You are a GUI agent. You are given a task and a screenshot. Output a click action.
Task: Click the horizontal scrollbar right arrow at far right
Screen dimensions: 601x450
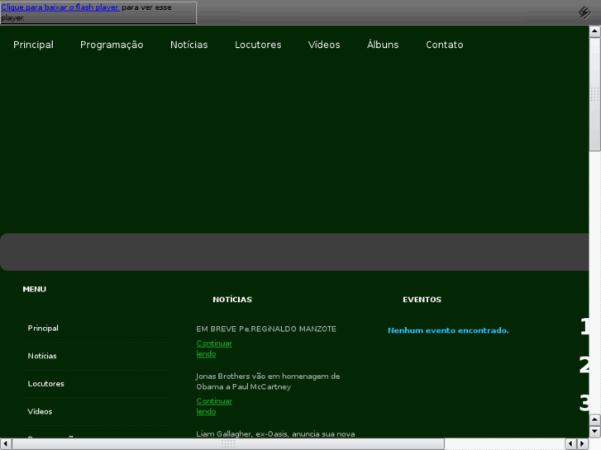point(583,443)
